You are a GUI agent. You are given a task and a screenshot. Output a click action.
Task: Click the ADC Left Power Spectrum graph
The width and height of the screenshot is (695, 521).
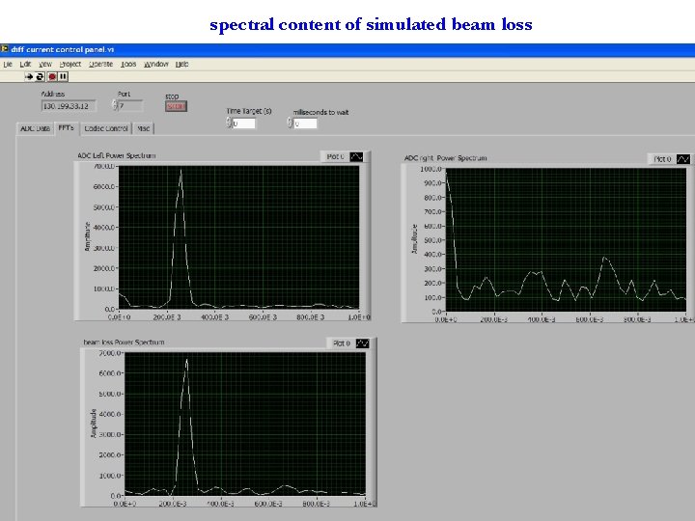pyautogui.click(x=239, y=237)
